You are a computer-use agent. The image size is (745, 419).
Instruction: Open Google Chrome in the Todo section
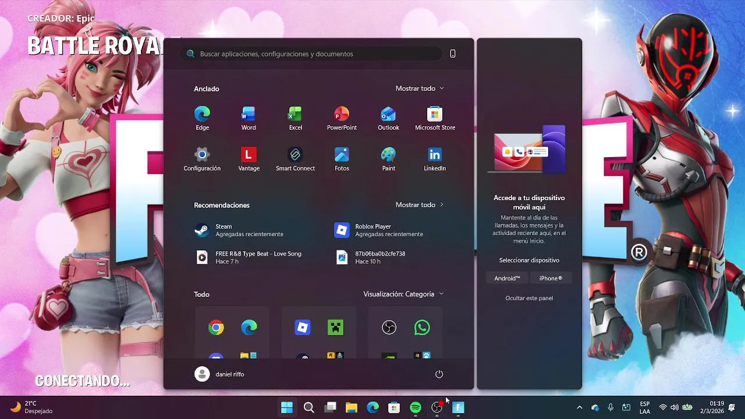(216, 328)
